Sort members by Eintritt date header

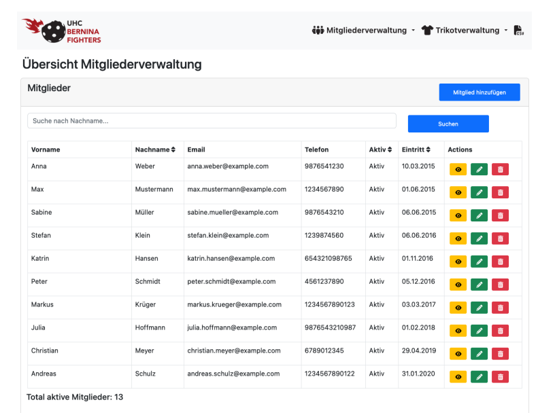(416, 149)
